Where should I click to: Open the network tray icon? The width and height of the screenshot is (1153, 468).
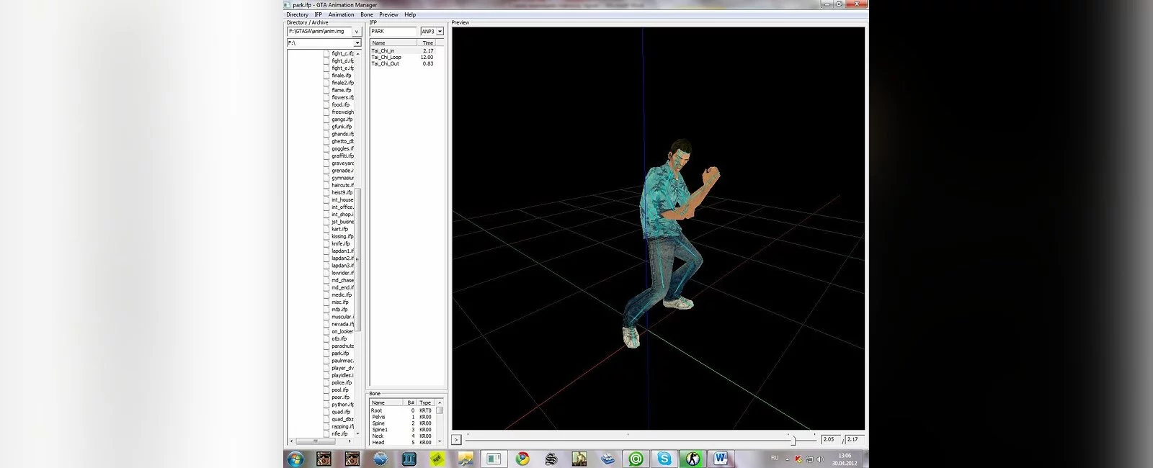(x=809, y=459)
